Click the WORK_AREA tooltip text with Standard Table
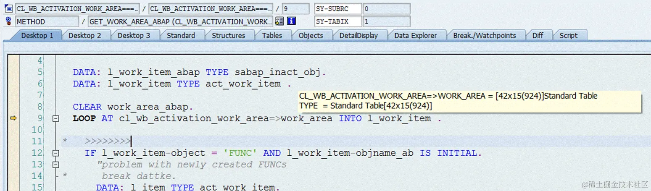The height and width of the screenshot is (191, 651). click(448, 96)
